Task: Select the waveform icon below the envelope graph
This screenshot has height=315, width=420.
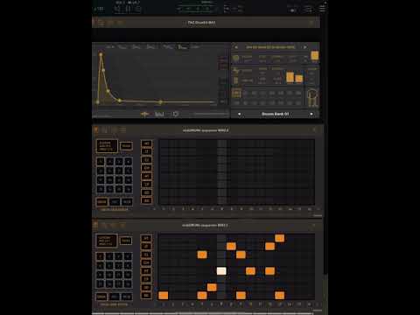Action: 144,114
